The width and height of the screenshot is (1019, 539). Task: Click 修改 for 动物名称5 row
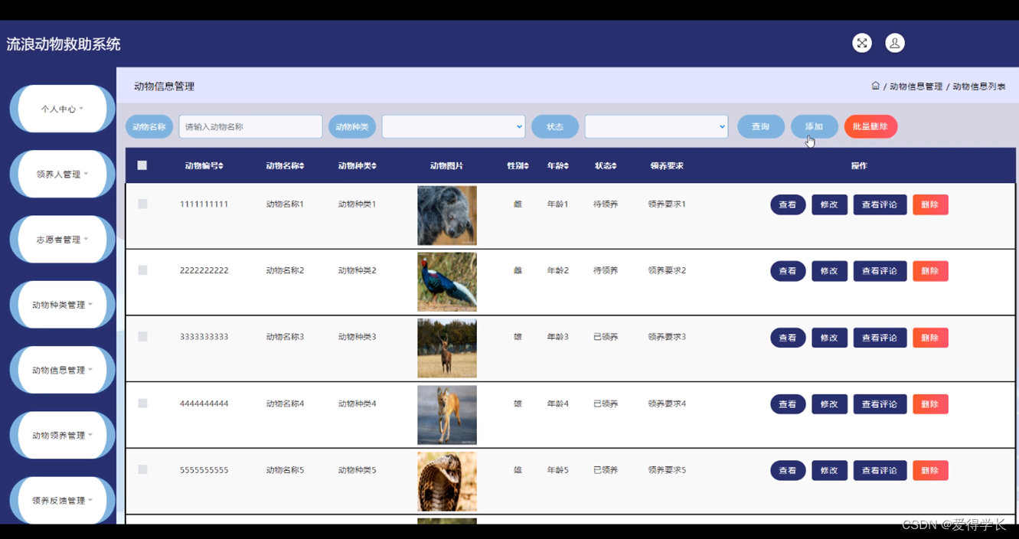(829, 470)
